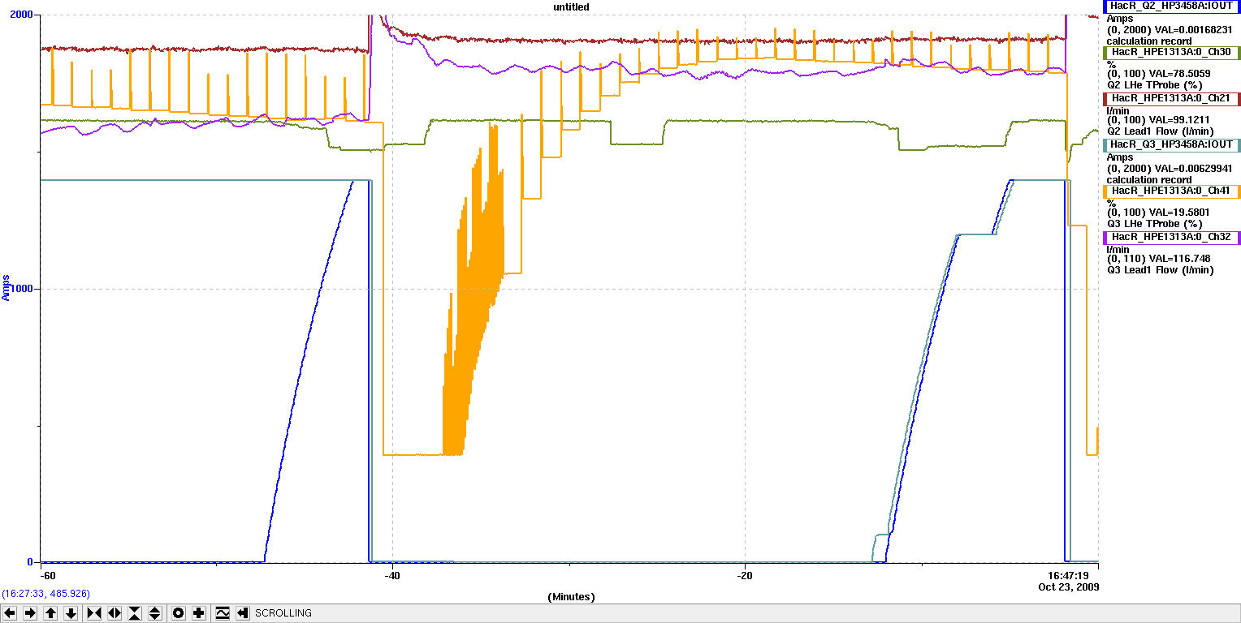Select the HacR_Q3_HP3458A:IOUT curve legend
This screenshot has width=1241, height=623.
point(1171,144)
